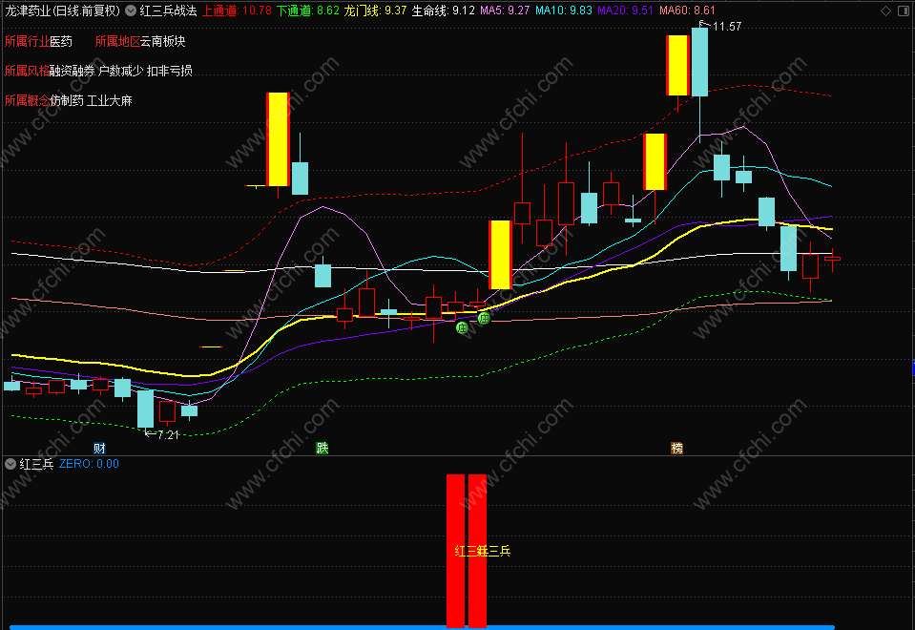Select the 红三兵战法 indicator name

pos(168,10)
